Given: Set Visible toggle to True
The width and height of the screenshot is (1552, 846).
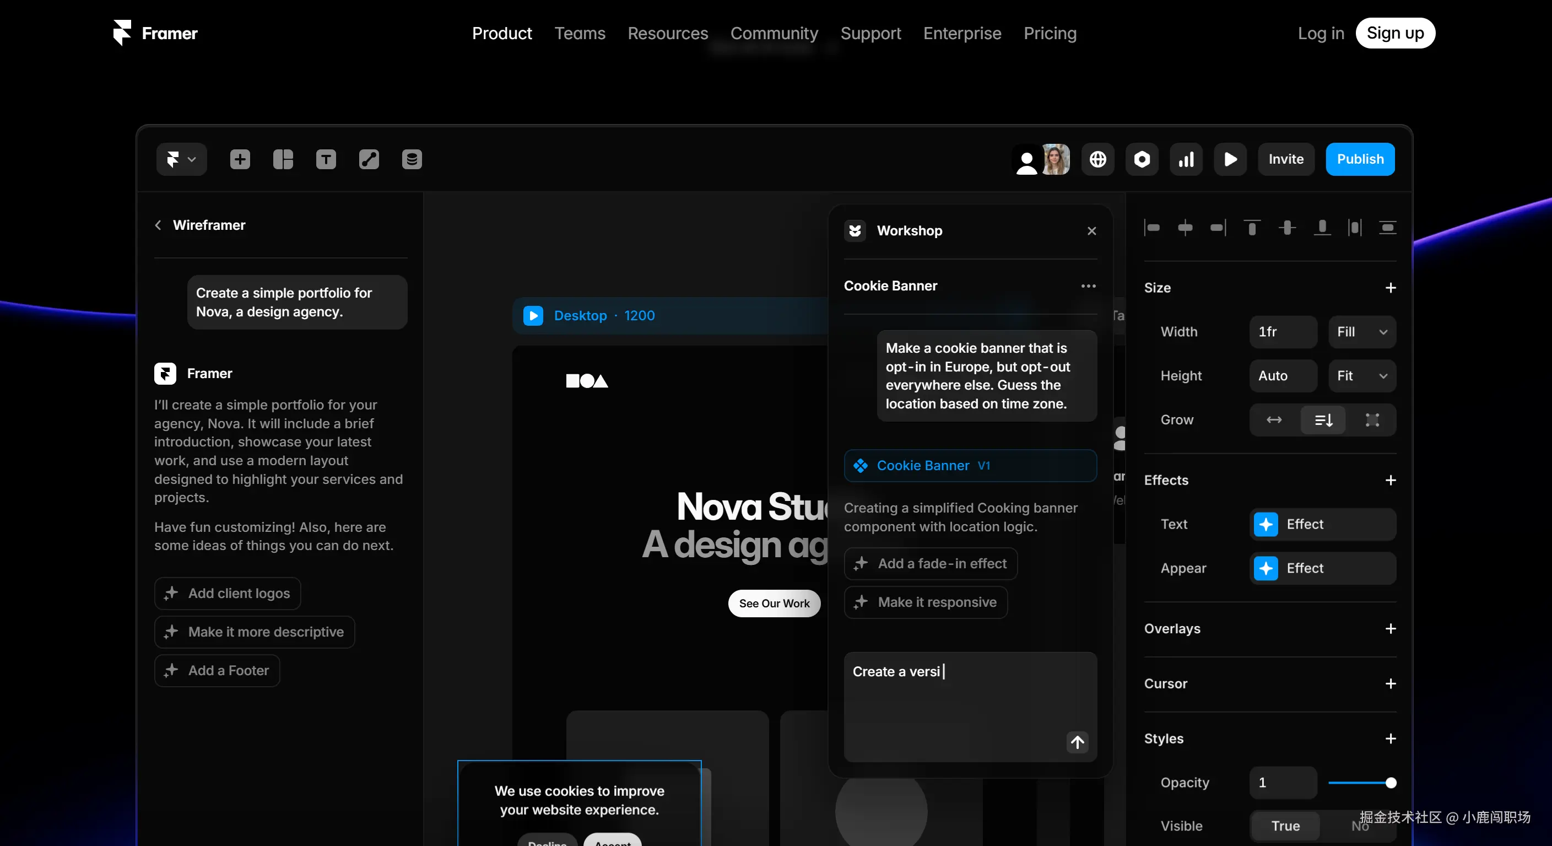Looking at the screenshot, I should 1285,826.
